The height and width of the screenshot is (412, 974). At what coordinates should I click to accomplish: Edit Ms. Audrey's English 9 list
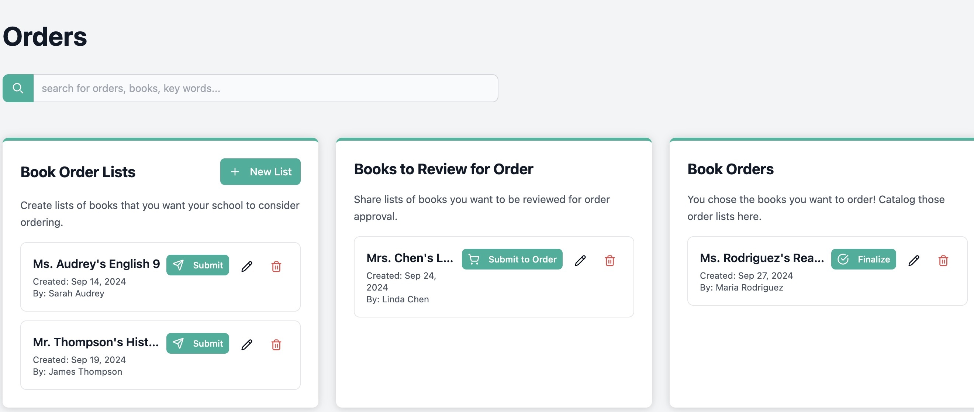tap(246, 266)
